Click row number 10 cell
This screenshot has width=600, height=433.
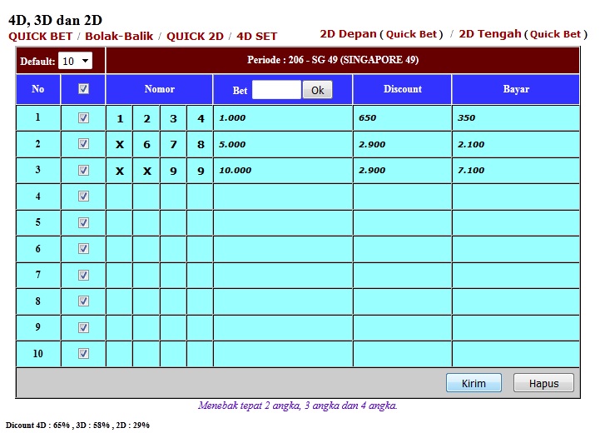click(38, 353)
